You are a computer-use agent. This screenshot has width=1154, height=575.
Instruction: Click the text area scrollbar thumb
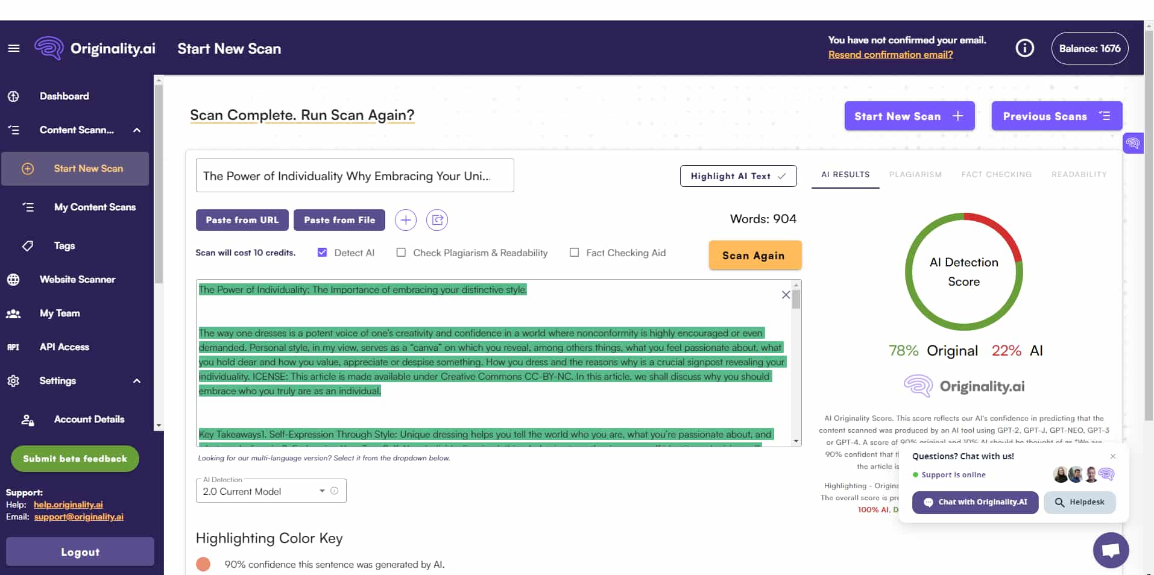[x=796, y=299]
